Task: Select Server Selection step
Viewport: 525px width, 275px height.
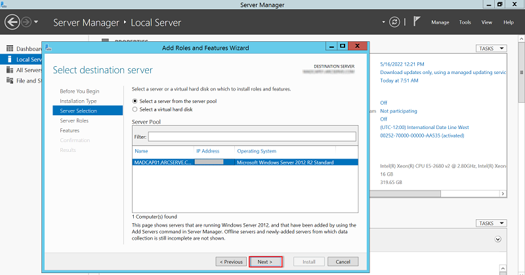Action: [x=88, y=111]
